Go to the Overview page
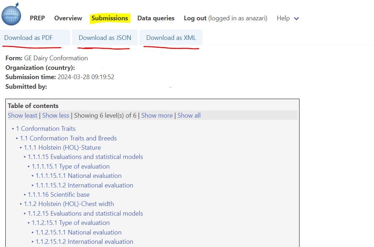Image resolution: width=374 pixels, height=247 pixels. pyautogui.click(x=68, y=18)
